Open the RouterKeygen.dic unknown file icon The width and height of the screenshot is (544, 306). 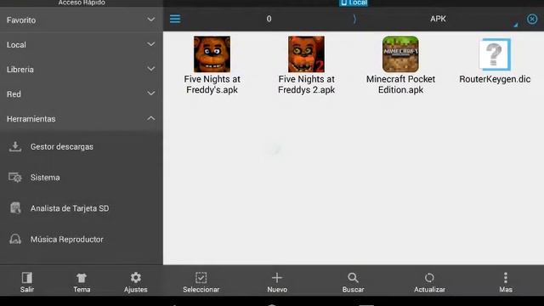pos(495,54)
